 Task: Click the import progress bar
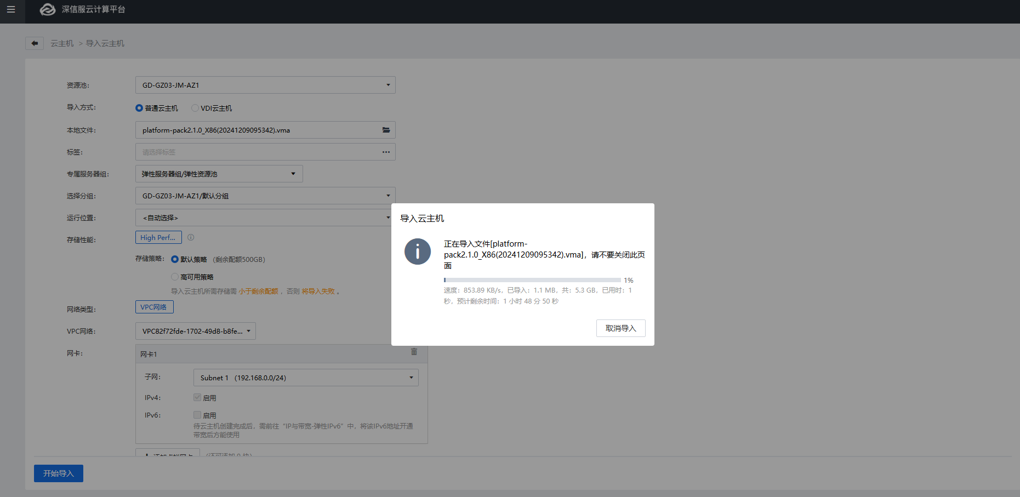[532, 280]
